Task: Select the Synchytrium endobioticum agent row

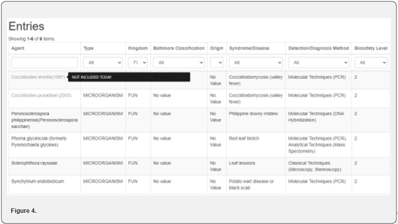Action: pos(38,181)
